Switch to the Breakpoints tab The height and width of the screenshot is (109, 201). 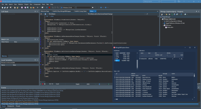pyautogui.click(x=11, y=106)
